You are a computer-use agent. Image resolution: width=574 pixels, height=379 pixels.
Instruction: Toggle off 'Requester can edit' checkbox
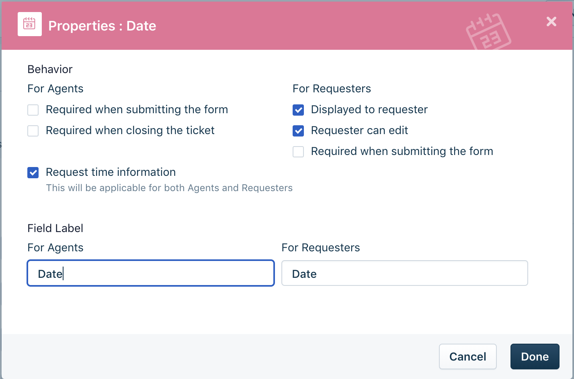298,131
